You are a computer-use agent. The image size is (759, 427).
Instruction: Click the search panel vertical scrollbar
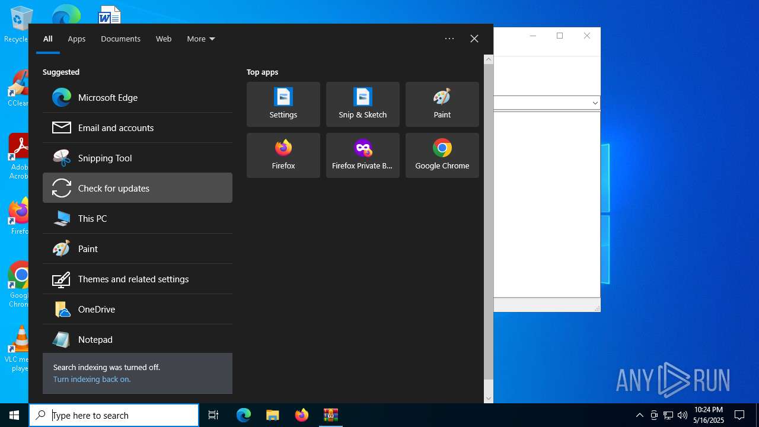[x=489, y=221]
